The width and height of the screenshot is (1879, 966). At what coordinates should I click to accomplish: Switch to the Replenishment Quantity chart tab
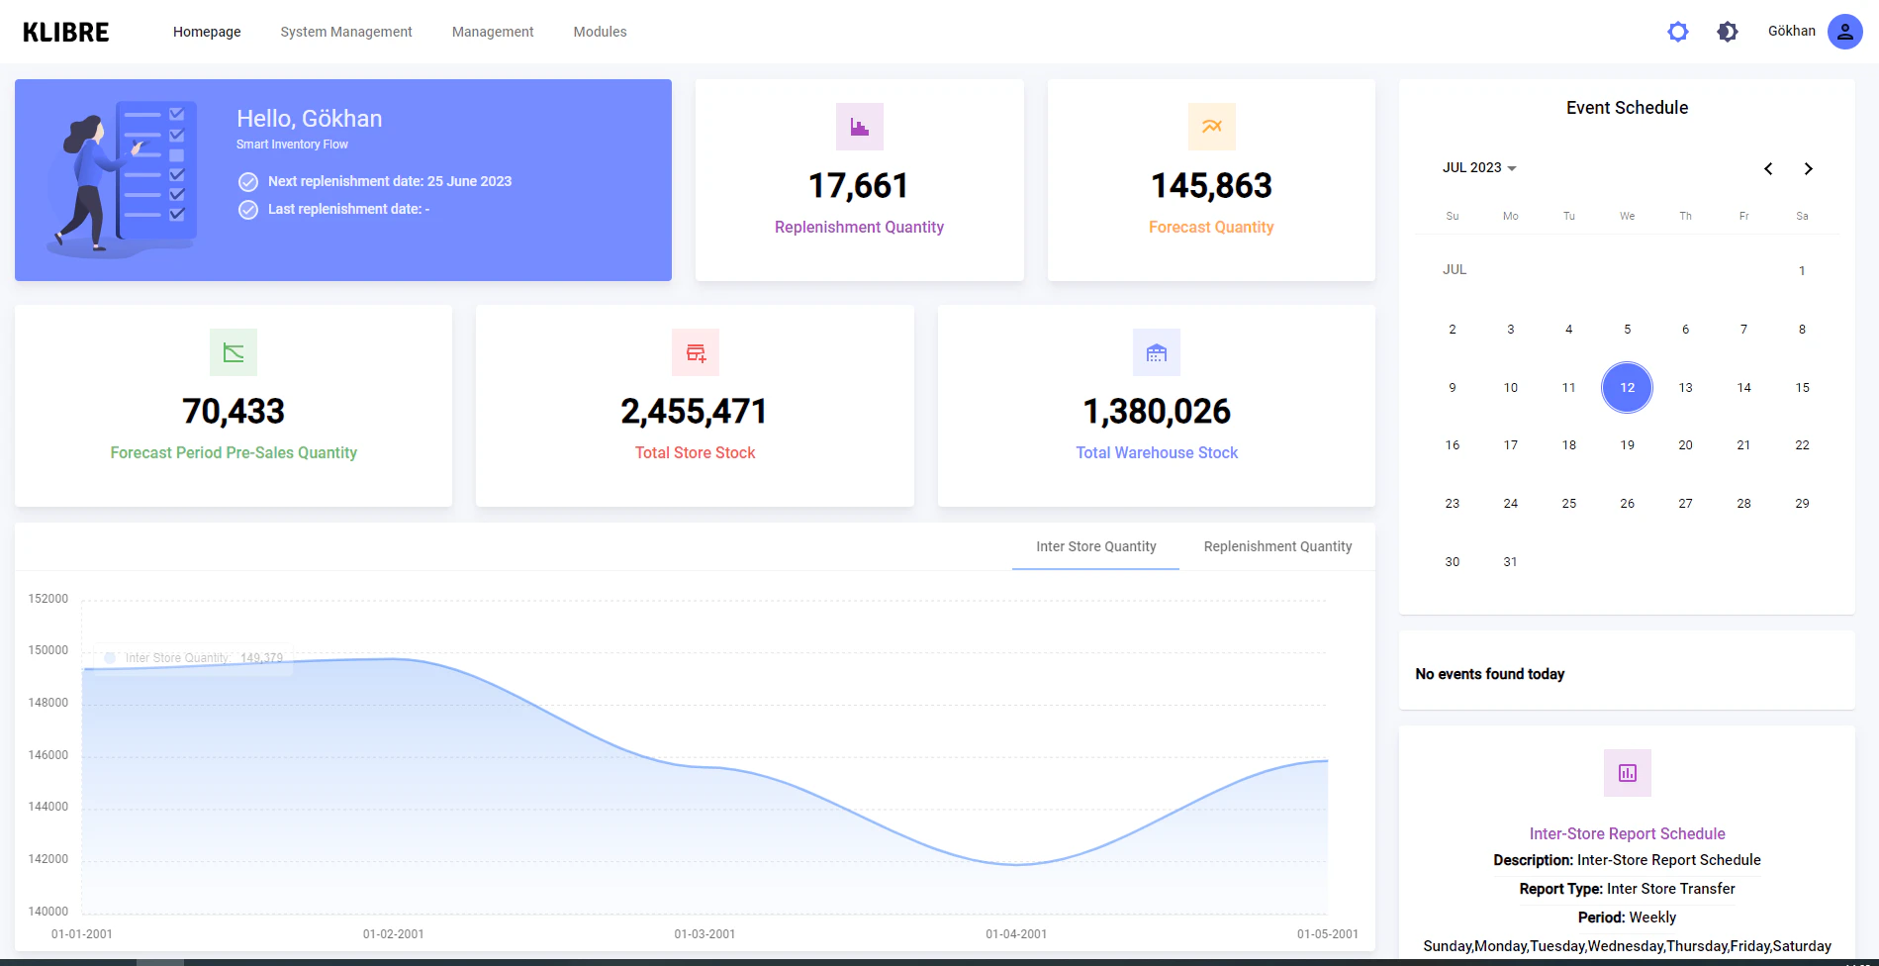click(1277, 546)
